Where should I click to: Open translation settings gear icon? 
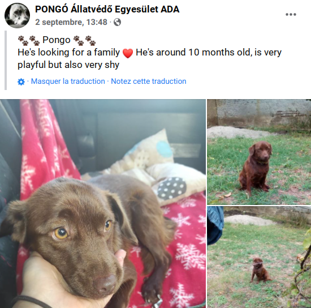click(x=21, y=82)
